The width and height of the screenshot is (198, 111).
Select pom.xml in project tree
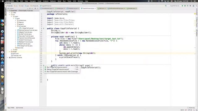click(x=15, y=54)
